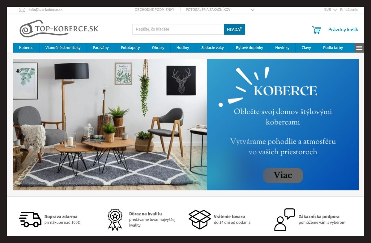371x243 pixels.
Task: Open the hamburger menu icon
Action: pos(359,48)
